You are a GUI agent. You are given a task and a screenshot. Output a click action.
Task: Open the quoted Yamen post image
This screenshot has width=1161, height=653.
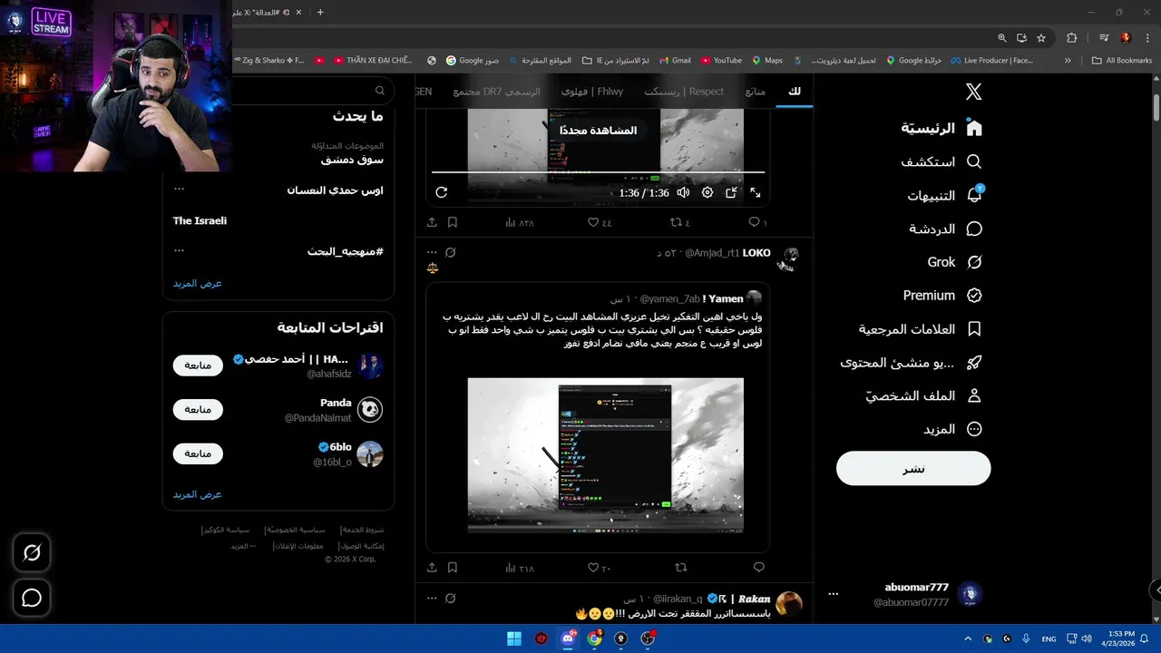605,454
